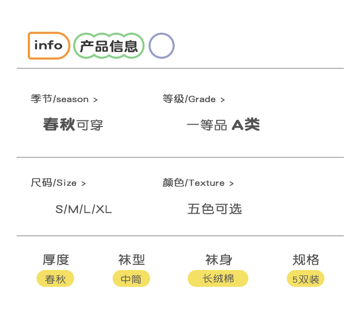Image resolution: width=361 pixels, height=309 pixels.
Task: Select the yellow 长绒棉 pill
Action: [x=218, y=278]
